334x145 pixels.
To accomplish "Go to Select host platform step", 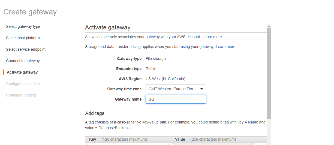I will point(23,38).
